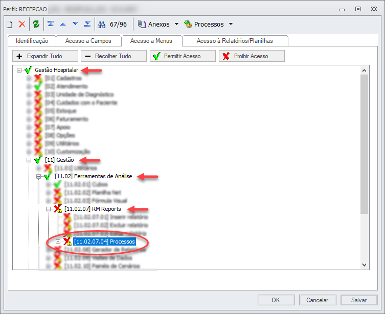Open the Anexos dropdown arrow
385x314 pixels.
pos(176,24)
